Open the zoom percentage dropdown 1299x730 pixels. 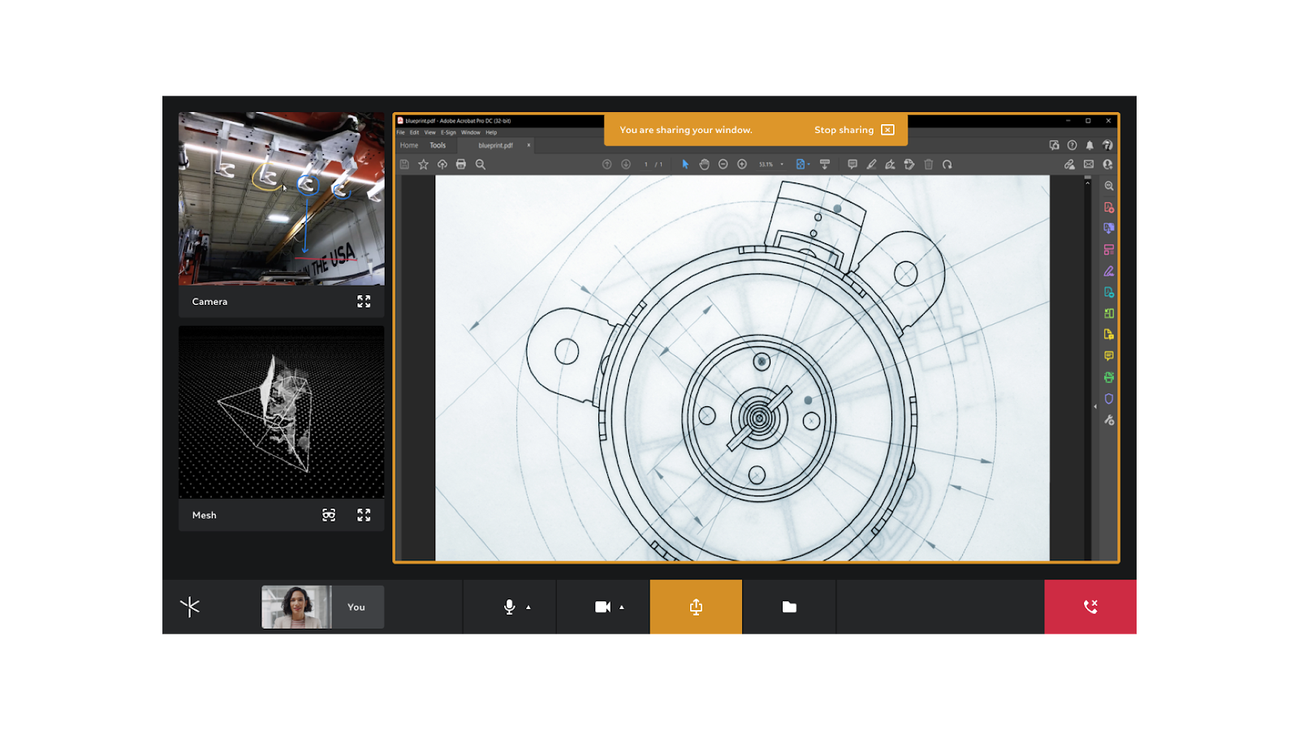tap(781, 164)
